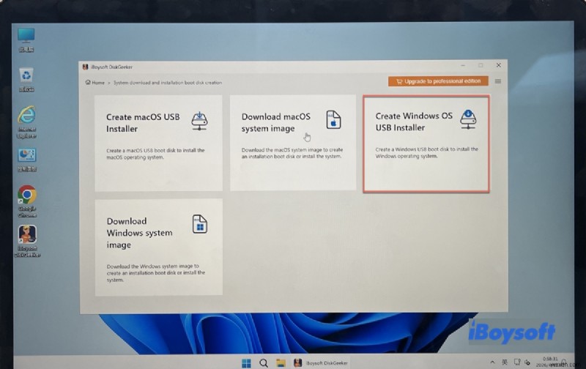Click 'Create a Windows USB boot disk' description text
The height and width of the screenshot is (369, 586).
pyautogui.click(x=426, y=152)
